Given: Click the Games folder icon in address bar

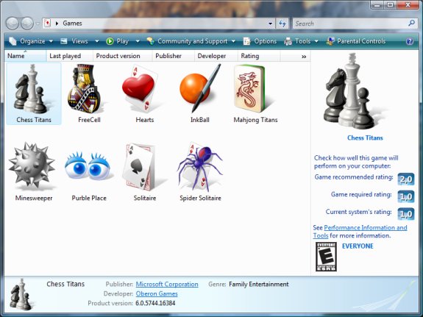Looking at the screenshot, I should coord(47,24).
